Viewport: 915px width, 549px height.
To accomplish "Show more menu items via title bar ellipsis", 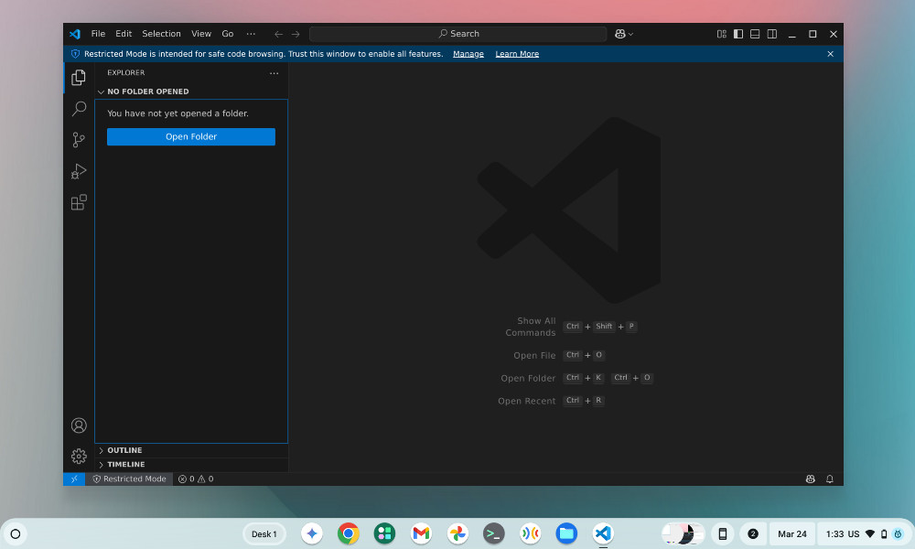I will click(x=251, y=34).
